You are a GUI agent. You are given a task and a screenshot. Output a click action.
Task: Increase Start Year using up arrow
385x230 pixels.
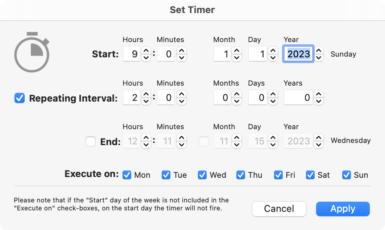pyautogui.click(x=319, y=51)
